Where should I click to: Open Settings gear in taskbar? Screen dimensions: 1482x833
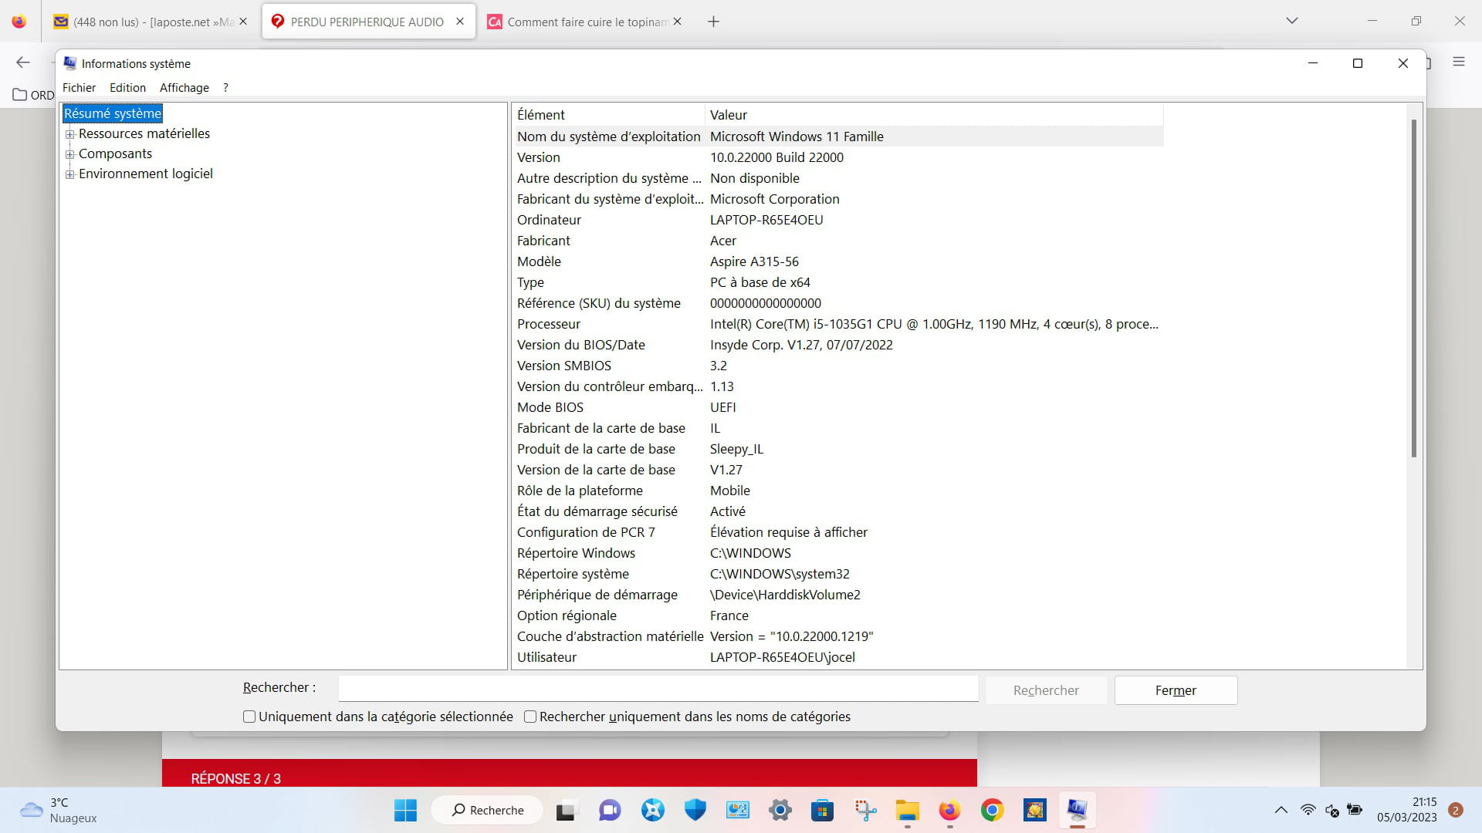click(780, 810)
